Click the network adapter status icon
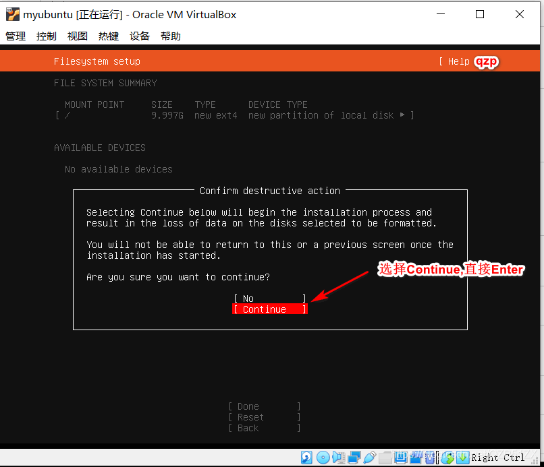Screen dimensions: 544x467 click(x=354, y=458)
